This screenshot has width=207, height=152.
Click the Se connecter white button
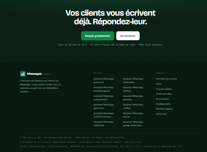click(128, 36)
